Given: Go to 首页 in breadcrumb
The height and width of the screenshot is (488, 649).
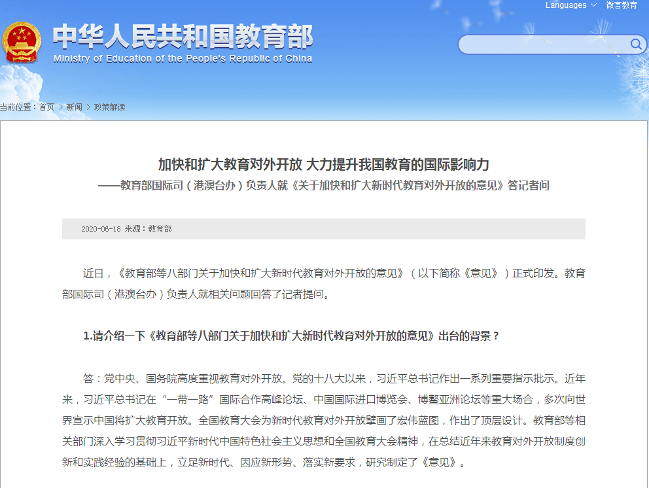Looking at the screenshot, I should coord(46,107).
